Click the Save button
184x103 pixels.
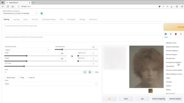126,99
